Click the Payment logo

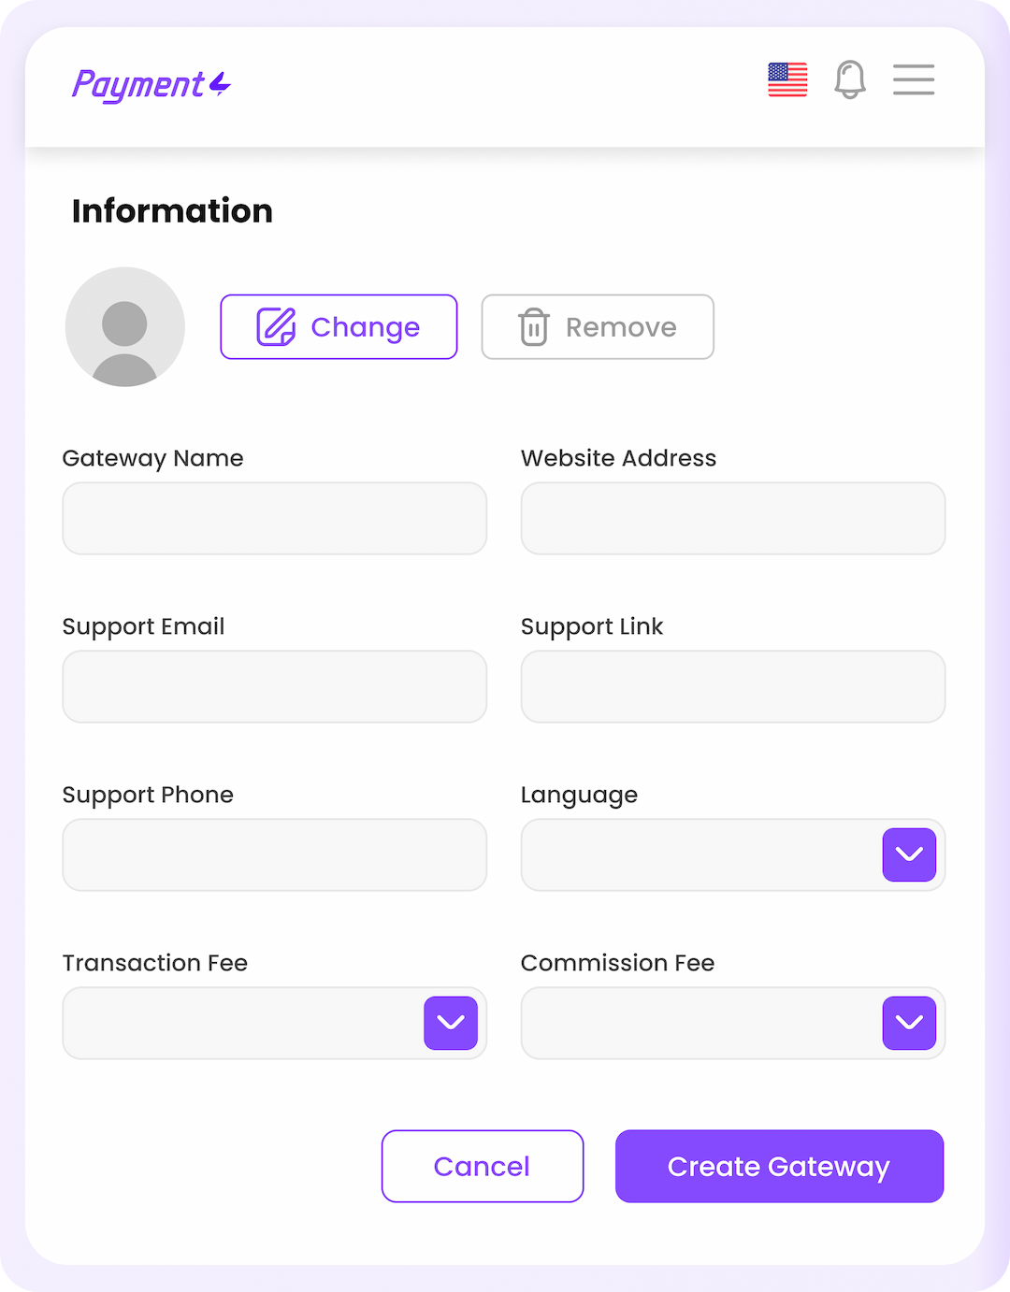[151, 84]
